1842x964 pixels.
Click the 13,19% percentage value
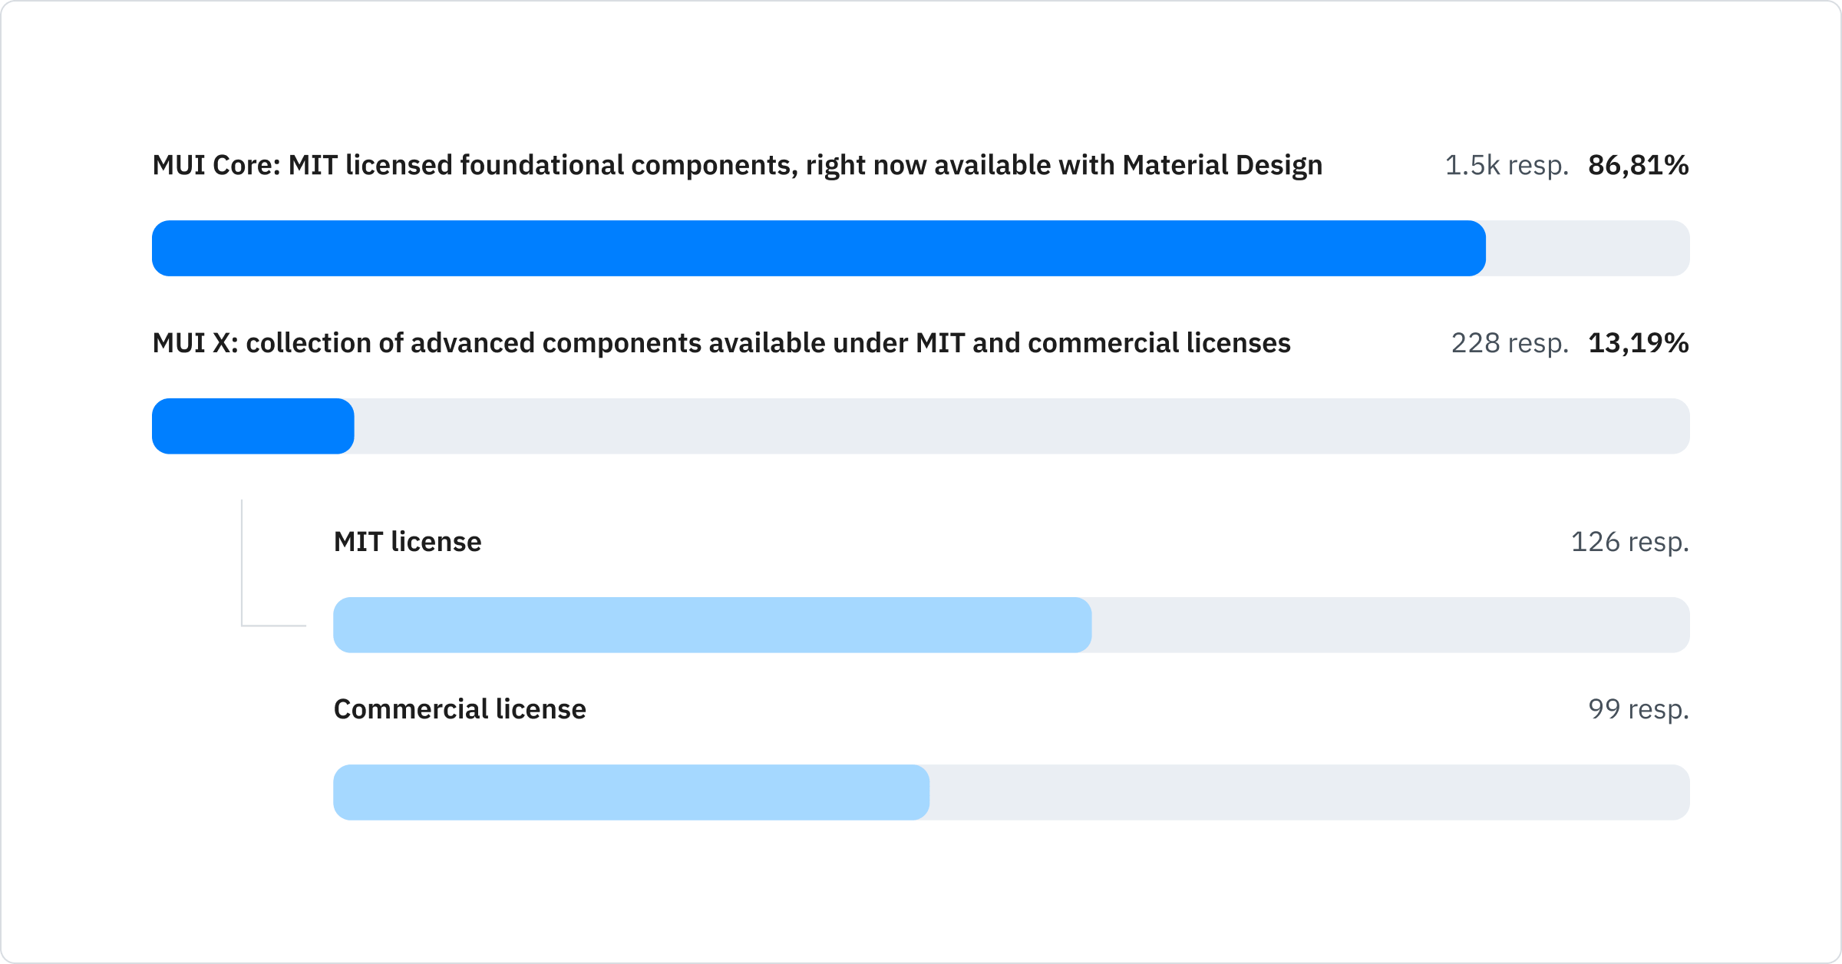click(1638, 343)
